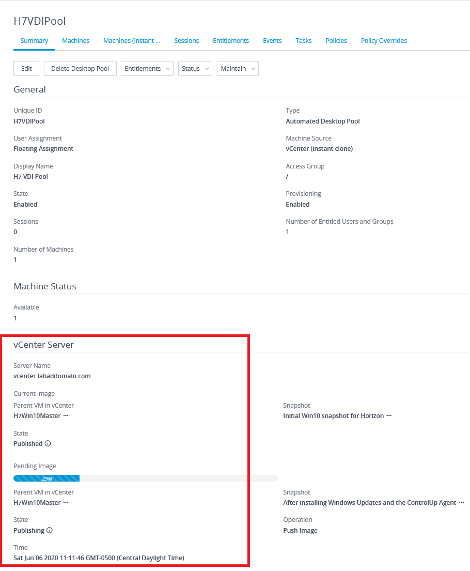Expand the Maintain dropdown menu
This screenshot has height=571, width=470.
tap(238, 69)
